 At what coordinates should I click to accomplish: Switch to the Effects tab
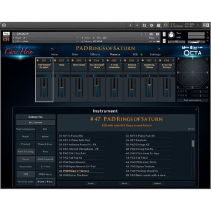point(95,54)
